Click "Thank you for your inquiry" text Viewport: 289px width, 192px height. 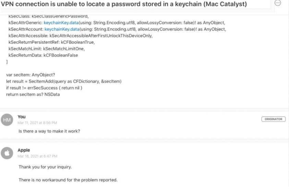click(45, 167)
